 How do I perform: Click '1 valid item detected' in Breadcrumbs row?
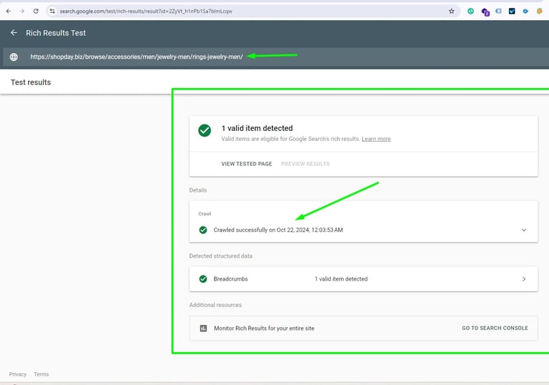tap(341, 279)
